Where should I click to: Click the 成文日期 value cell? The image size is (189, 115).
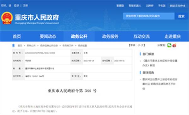(92, 60)
